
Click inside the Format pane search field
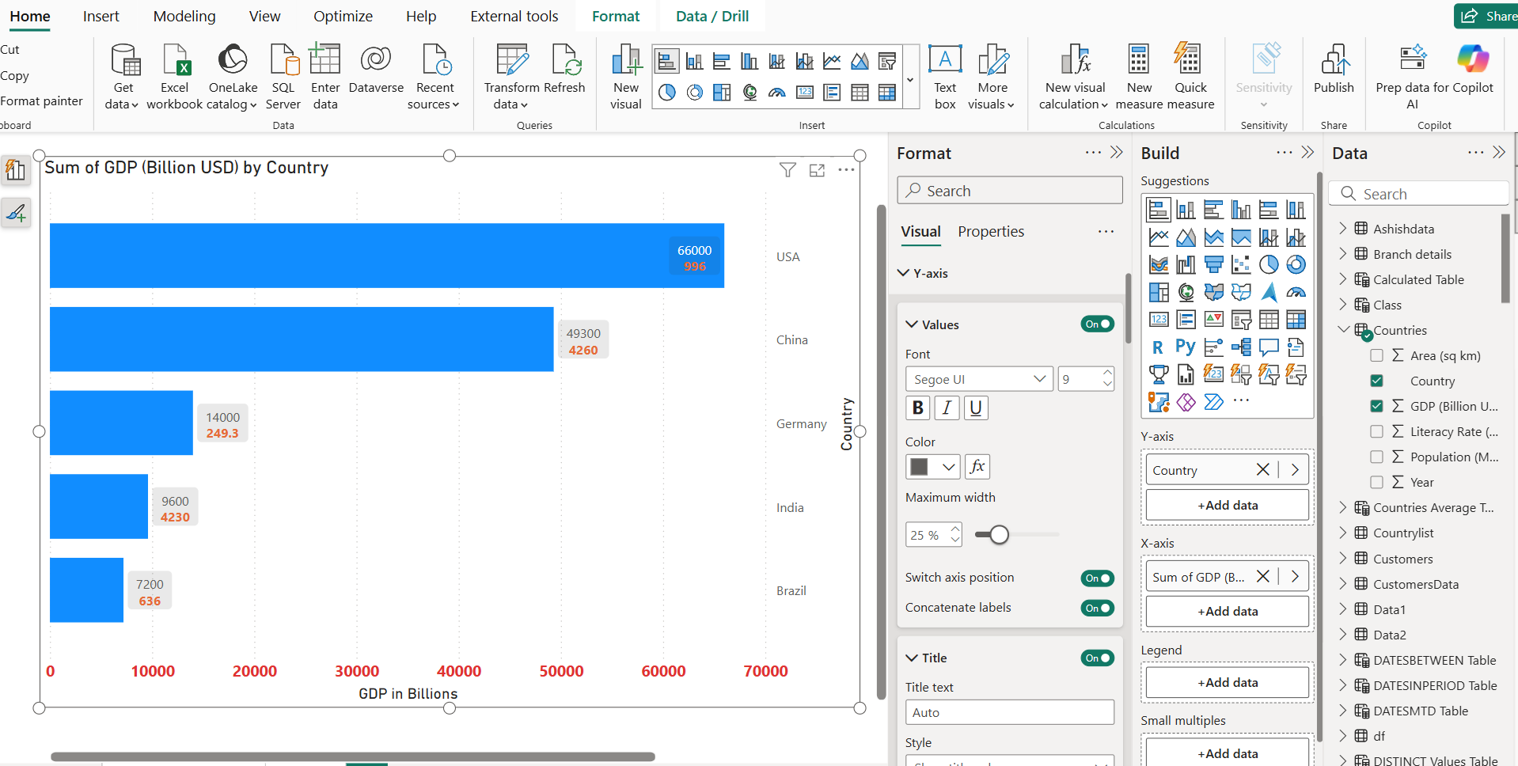pyautogui.click(x=1010, y=190)
